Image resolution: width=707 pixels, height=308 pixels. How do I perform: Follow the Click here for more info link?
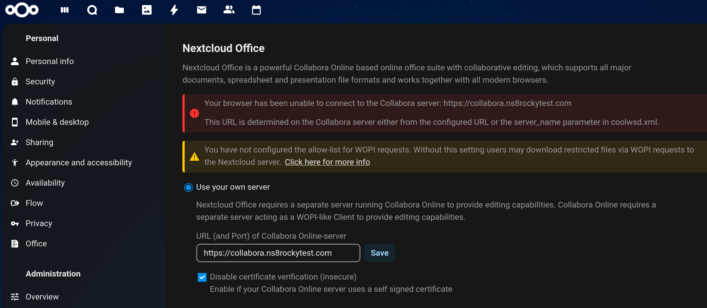coord(327,162)
